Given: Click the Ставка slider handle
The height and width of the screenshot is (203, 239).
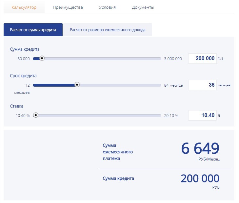Looking at the screenshot, I should 36,115.
